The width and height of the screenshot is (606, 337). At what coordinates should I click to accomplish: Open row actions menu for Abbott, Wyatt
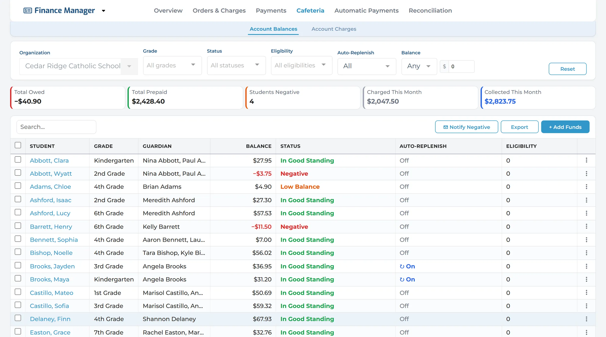(586, 173)
